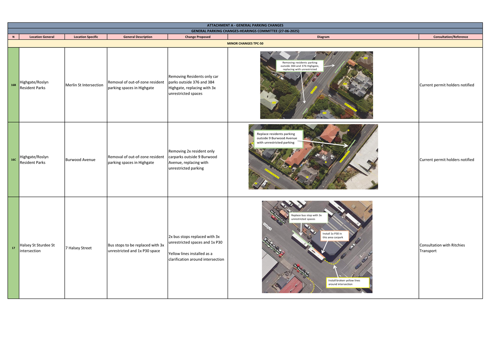Click the 'General Description' column header
The image size is (494, 349).
(x=137, y=37)
